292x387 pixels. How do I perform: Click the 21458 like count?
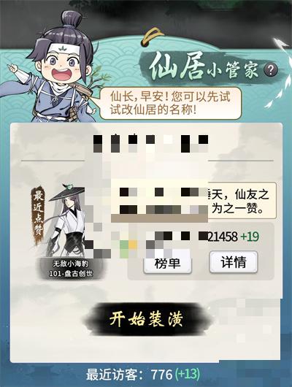(x=223, y=237)
